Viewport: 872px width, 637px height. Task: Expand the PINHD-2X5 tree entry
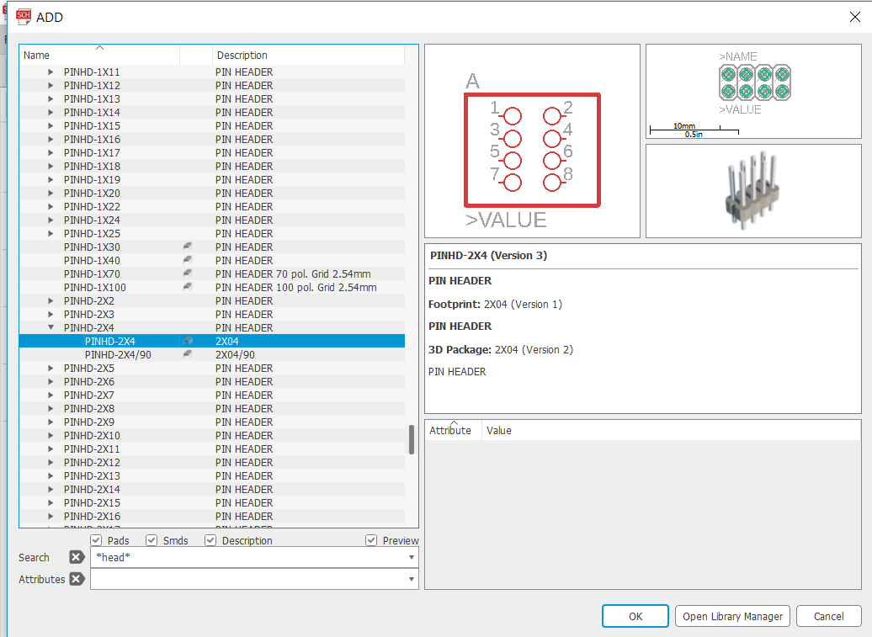click(51, 368)
